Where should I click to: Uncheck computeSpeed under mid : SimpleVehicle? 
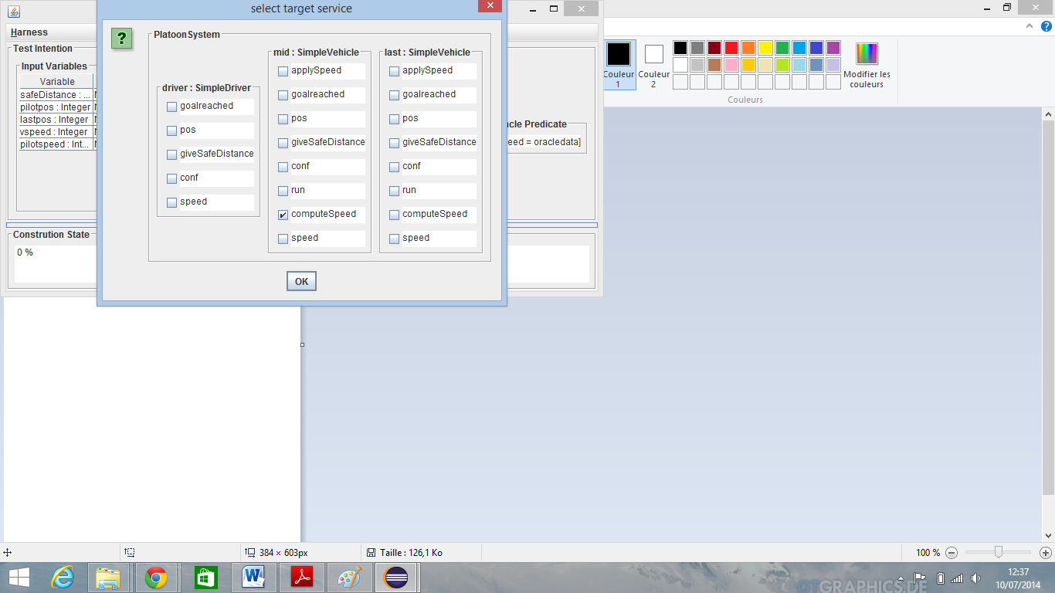coord(283,215)
